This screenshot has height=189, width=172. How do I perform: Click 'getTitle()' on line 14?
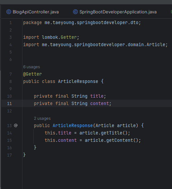114,133
